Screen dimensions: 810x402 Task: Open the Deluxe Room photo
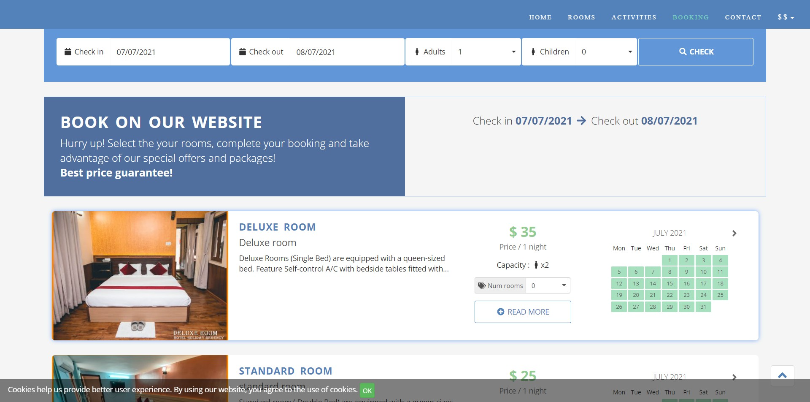140,276
